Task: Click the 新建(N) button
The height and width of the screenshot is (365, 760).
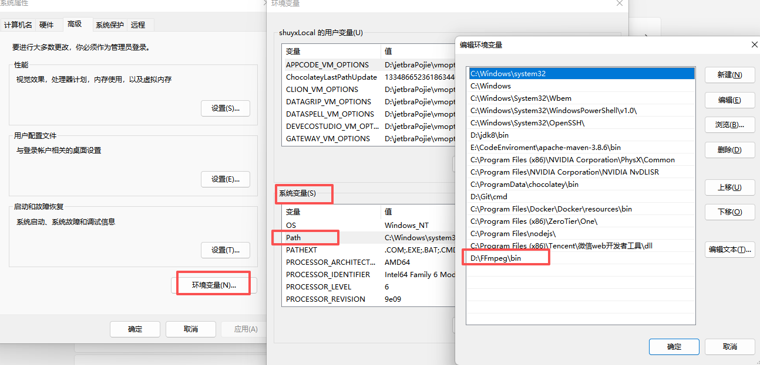Action: [x=729, y=74]
